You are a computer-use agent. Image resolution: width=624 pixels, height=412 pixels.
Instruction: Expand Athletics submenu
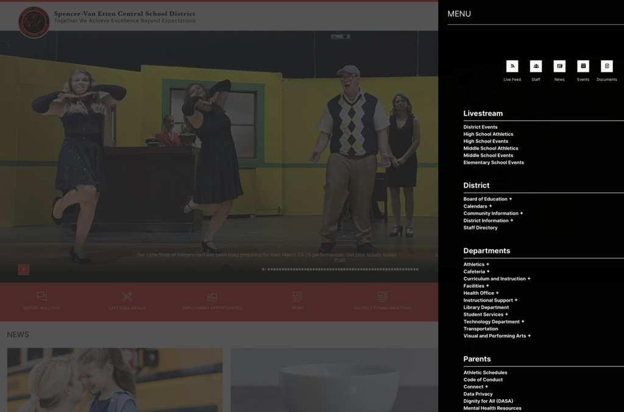coord(487,264)
